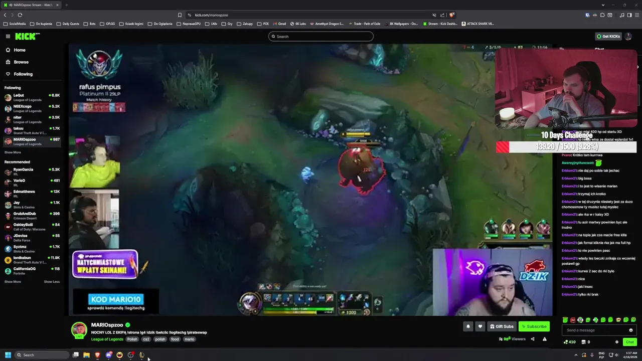Open the Kick hamburger menu
This screenshot has height=361, width=642.
pos(8,36)
